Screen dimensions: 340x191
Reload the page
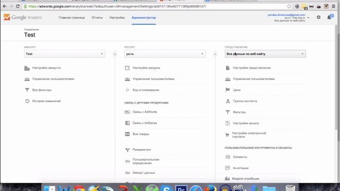(x=18, y=6)
